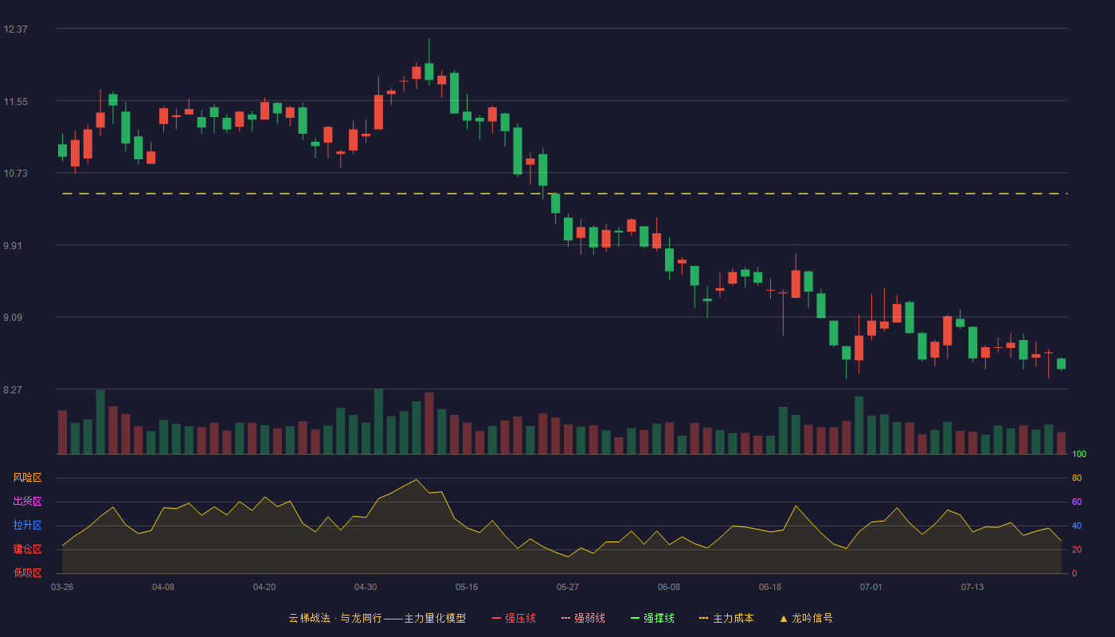The image size is (1115, 637).
Task: Click the 04-08 date label
Action: pos(163,587)
